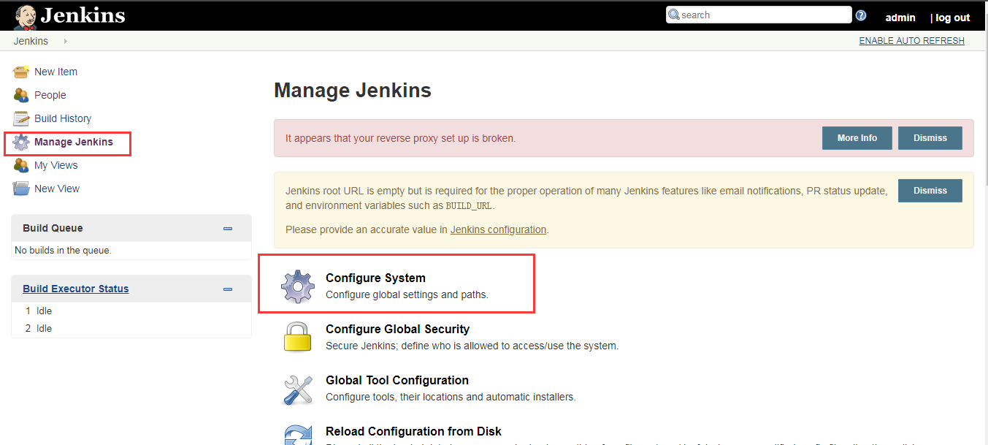The image size is (988, 445).
Task: Click the log out link
Action: (953, 18)
